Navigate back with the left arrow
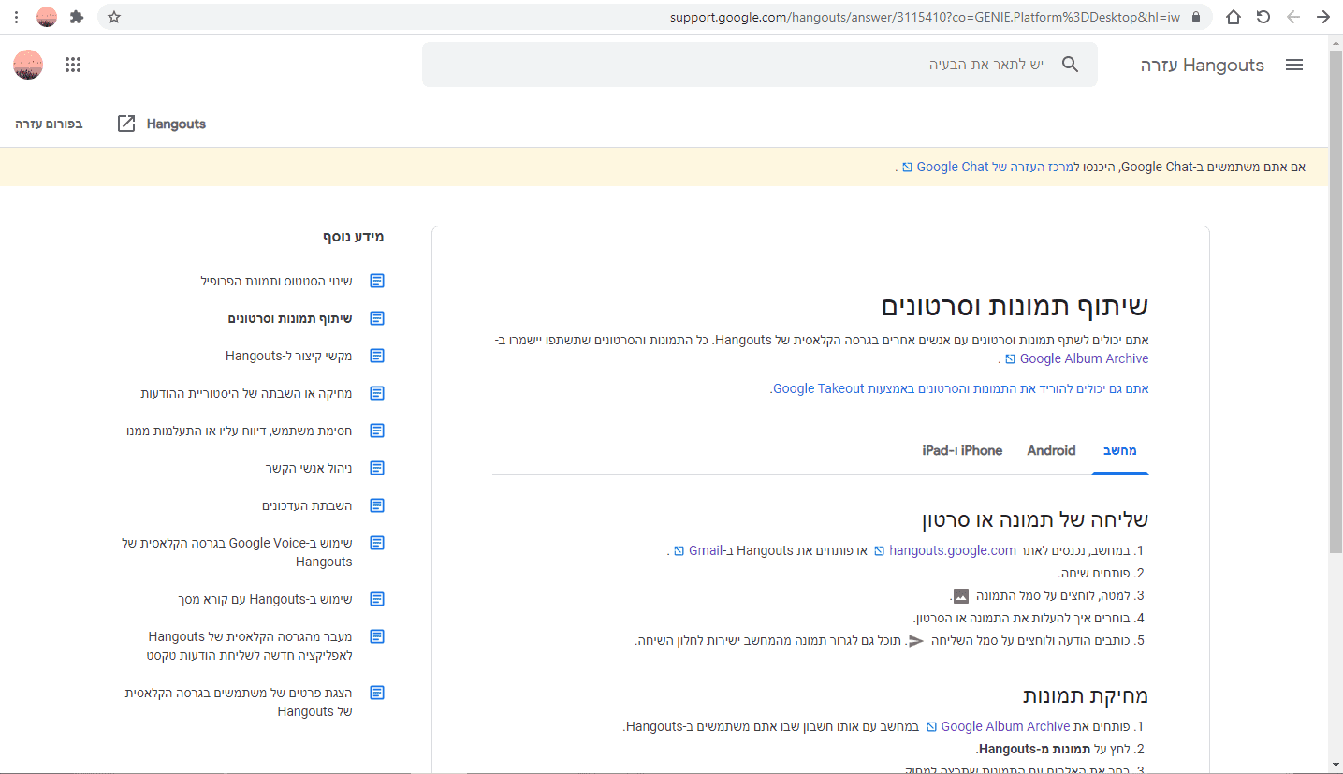This screenshot has height=774, width=1343. tap(1293, 17)
